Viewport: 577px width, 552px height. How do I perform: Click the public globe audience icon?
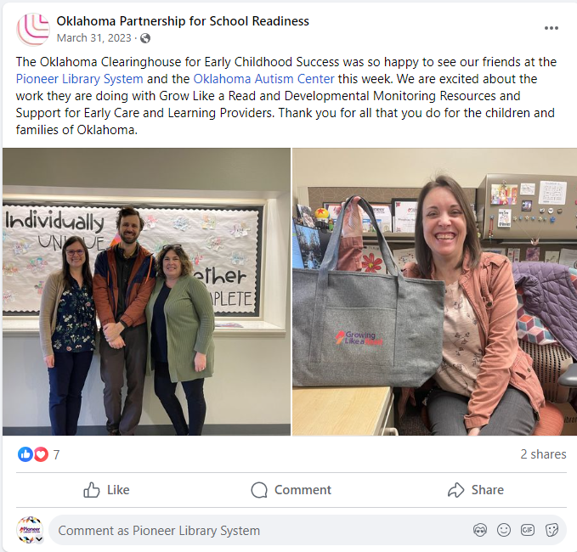tap(145, 38)
